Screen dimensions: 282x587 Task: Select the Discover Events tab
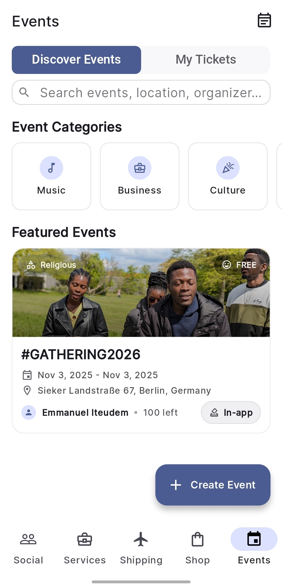tap(76, 60)
